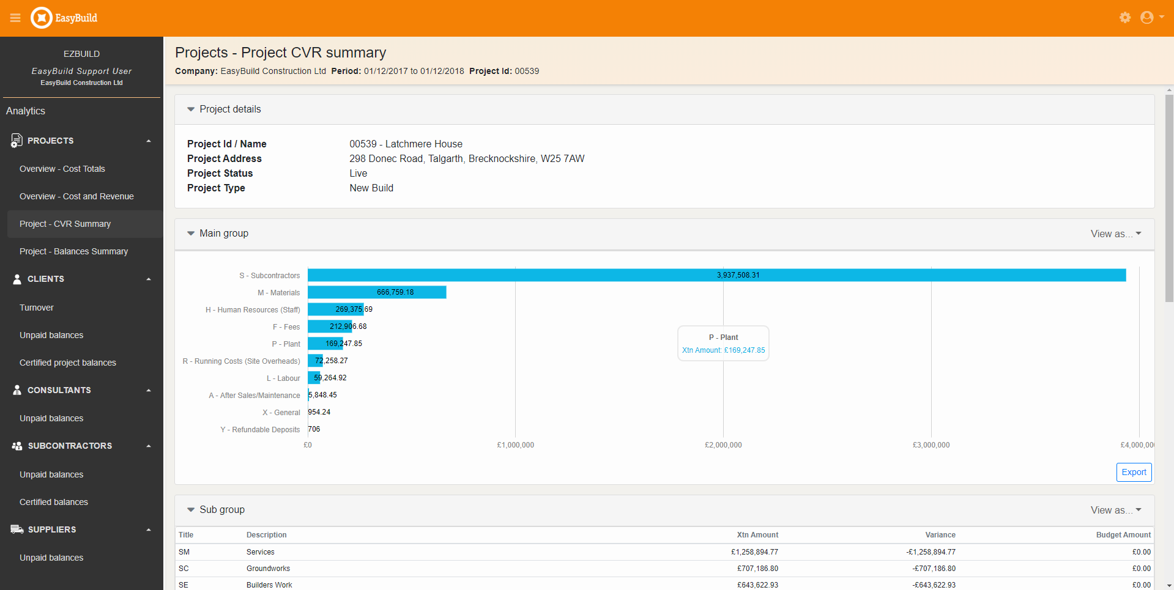The width and height of the screenshot is (1174, 590).
Task: Collapse the Project details section
Action: tap(191, 109)
